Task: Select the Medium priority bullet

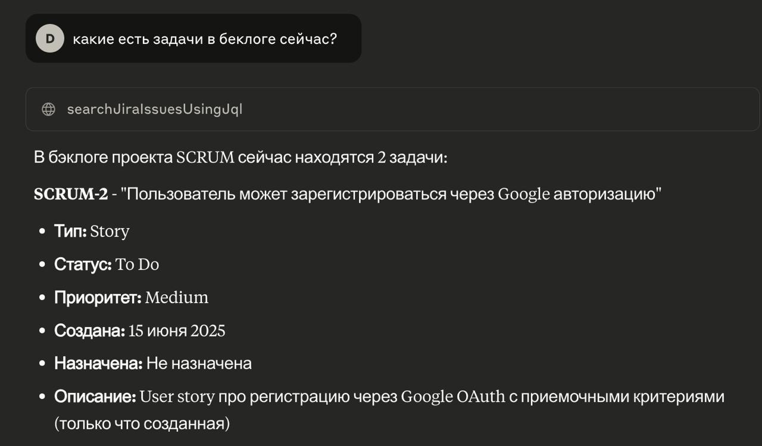Action: pos(176,297)
